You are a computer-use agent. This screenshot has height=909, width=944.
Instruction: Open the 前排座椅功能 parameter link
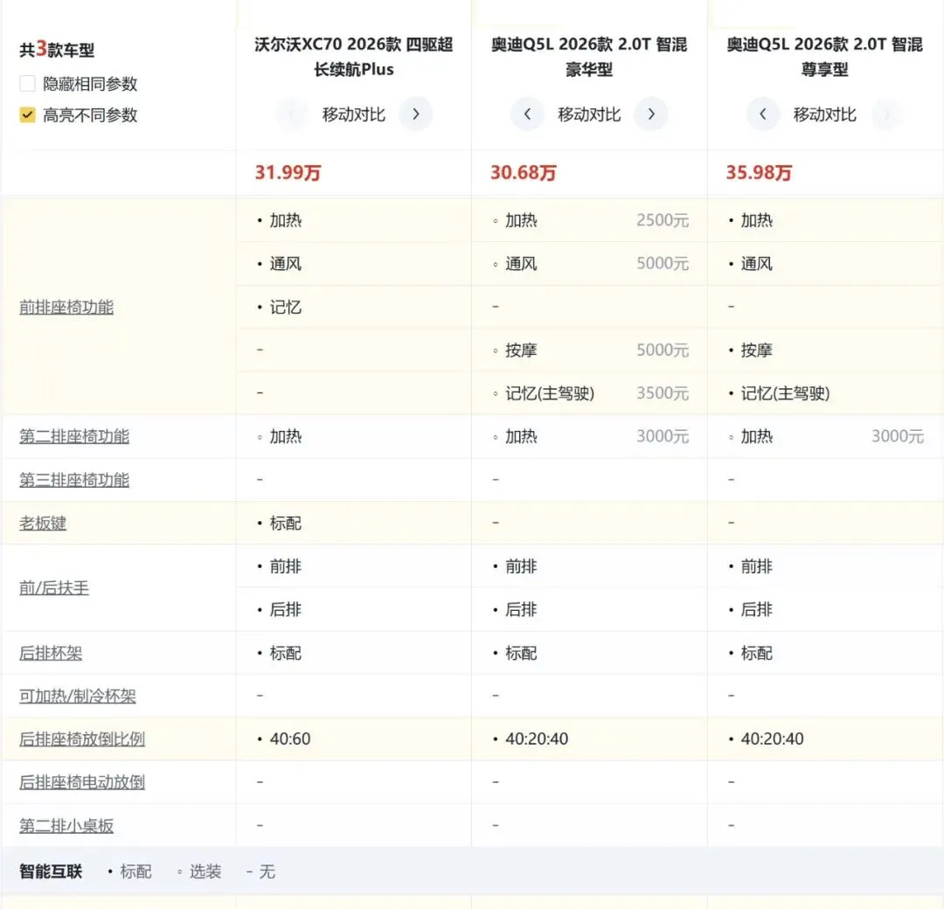pos(66,307)
